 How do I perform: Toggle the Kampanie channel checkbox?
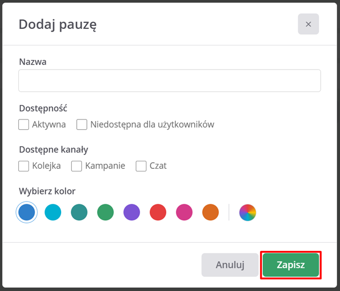coord(77,166)
